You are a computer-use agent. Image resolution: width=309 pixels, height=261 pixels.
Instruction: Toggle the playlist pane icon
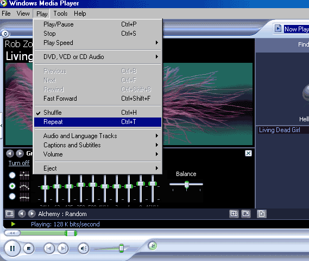(x=262, y=214)
